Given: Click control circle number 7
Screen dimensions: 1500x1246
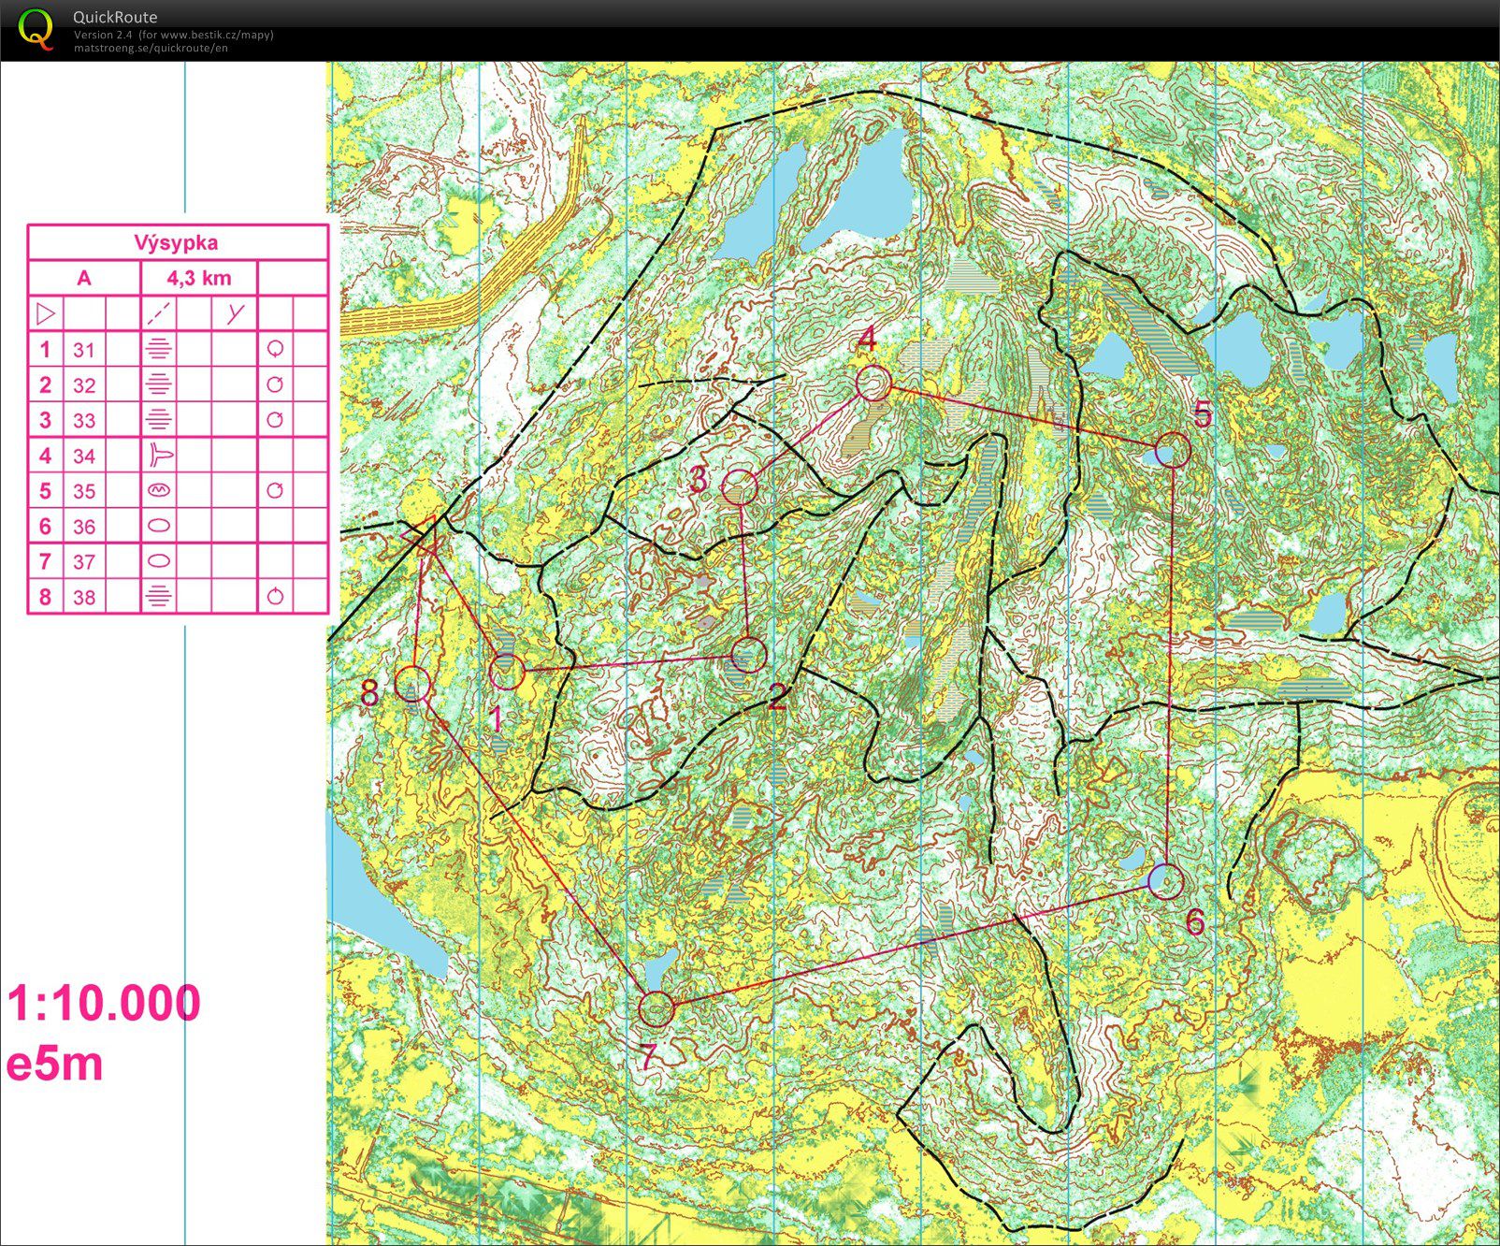Looking at the screenshot, I should tap(656, 1009).
